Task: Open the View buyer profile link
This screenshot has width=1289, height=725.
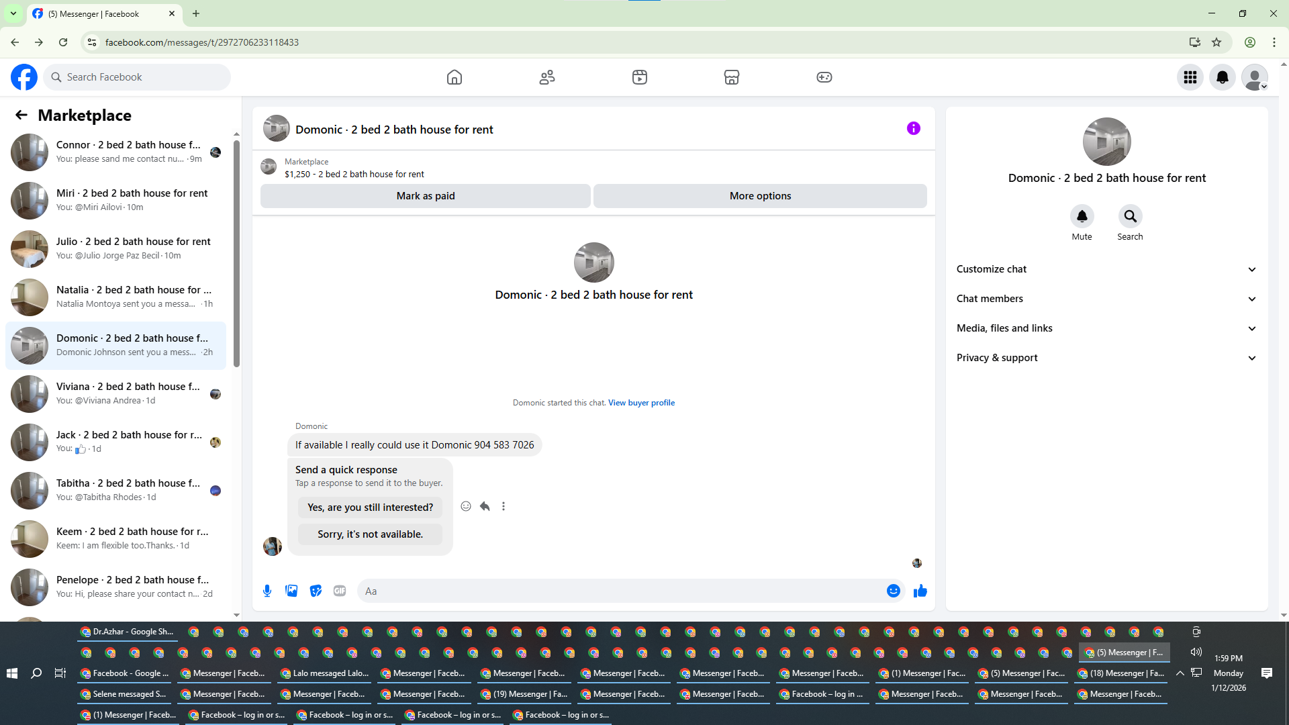Action: 641,403
